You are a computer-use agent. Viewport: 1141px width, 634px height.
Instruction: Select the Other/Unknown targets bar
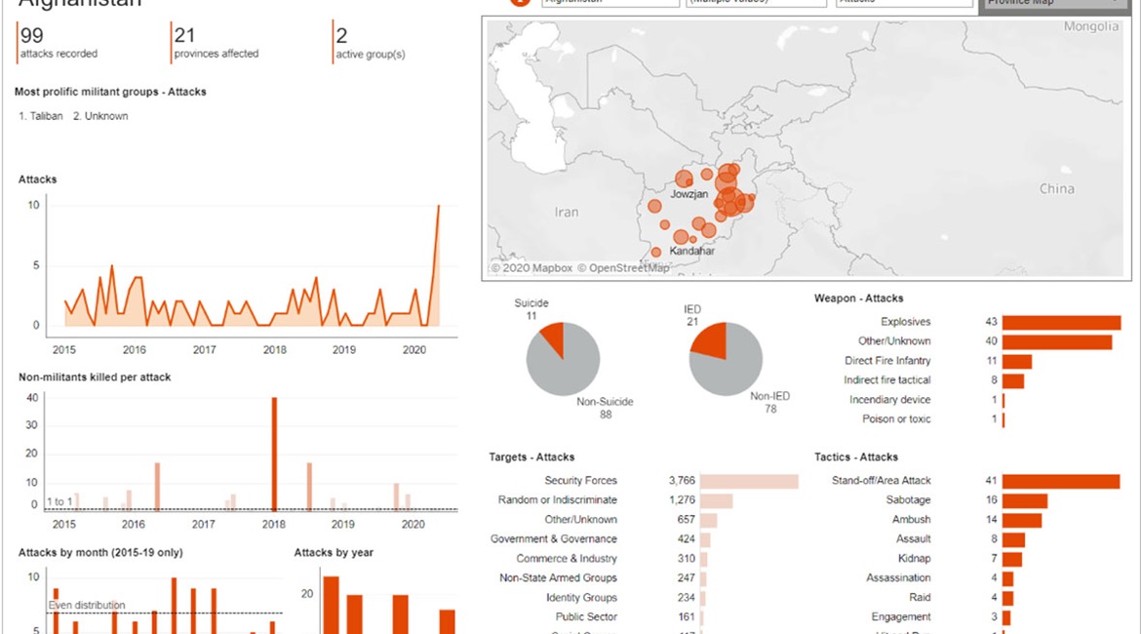point(708,521)
